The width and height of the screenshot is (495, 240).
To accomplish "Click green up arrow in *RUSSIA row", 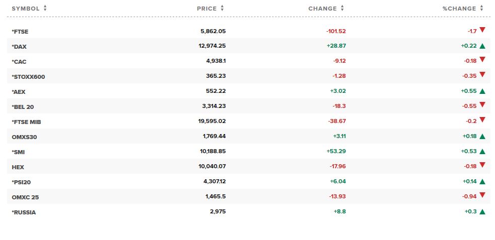I will (482, 212).
